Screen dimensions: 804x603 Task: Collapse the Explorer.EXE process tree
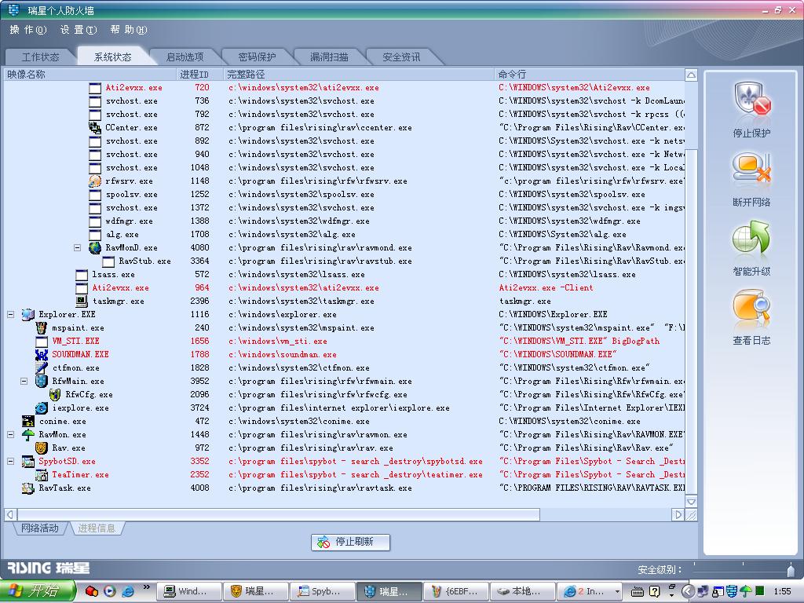(11, 315)
